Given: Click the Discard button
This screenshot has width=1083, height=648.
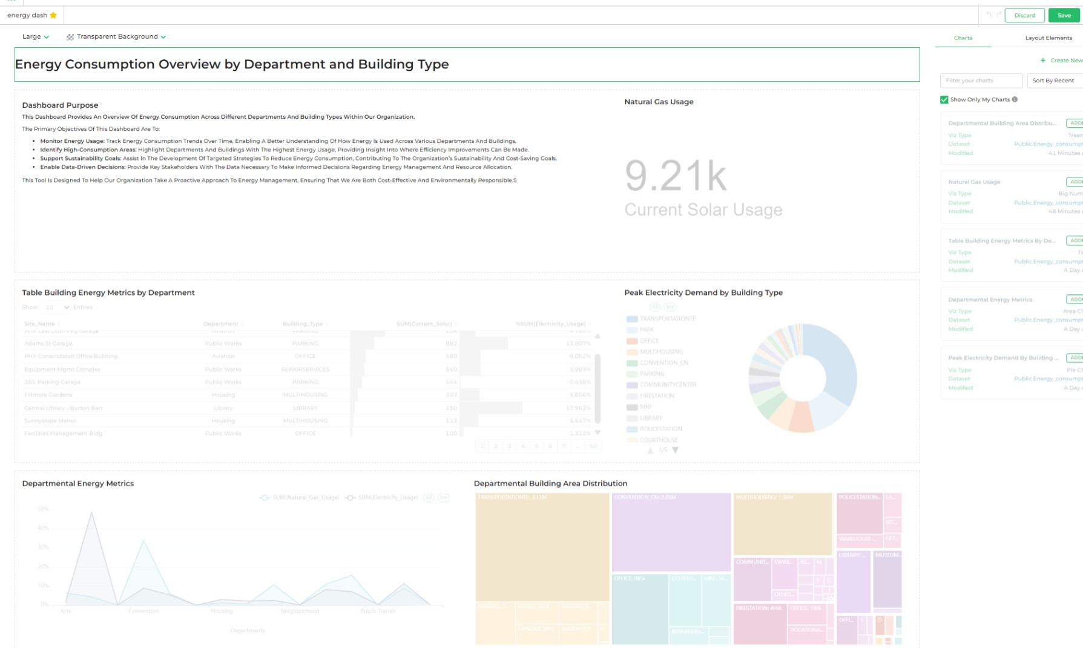Looking at the screenshot, I should click(x=1024, y=15).
